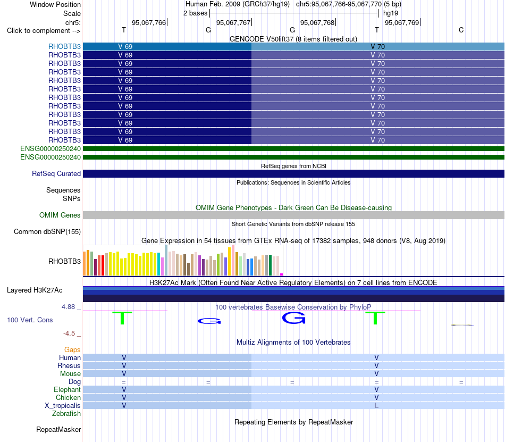The width and height of the screenshot is (505, 442).
Task: Open 'Short Genetic Variants from dbSNP release 155'
Action: [293, 224]
